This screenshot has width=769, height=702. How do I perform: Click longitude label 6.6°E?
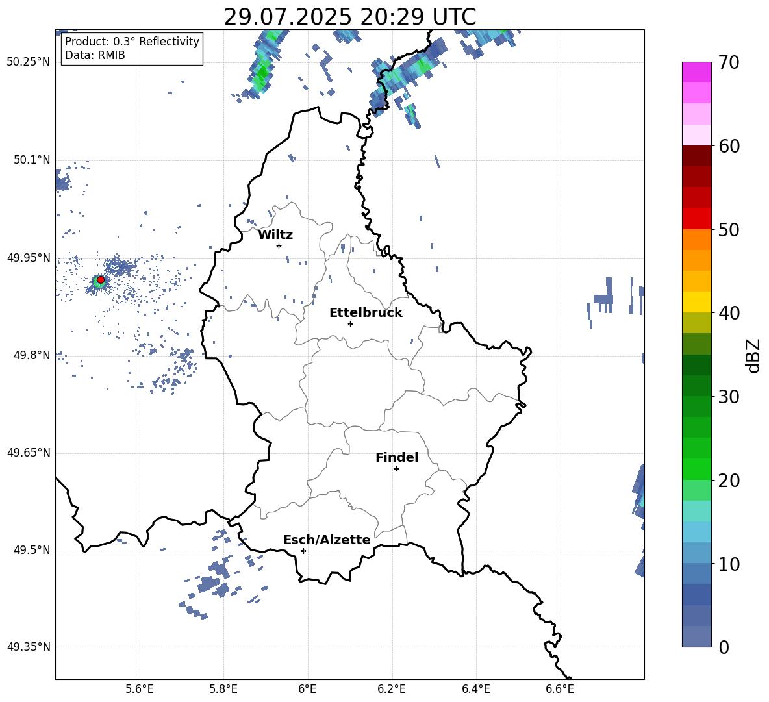pos(560,689)
